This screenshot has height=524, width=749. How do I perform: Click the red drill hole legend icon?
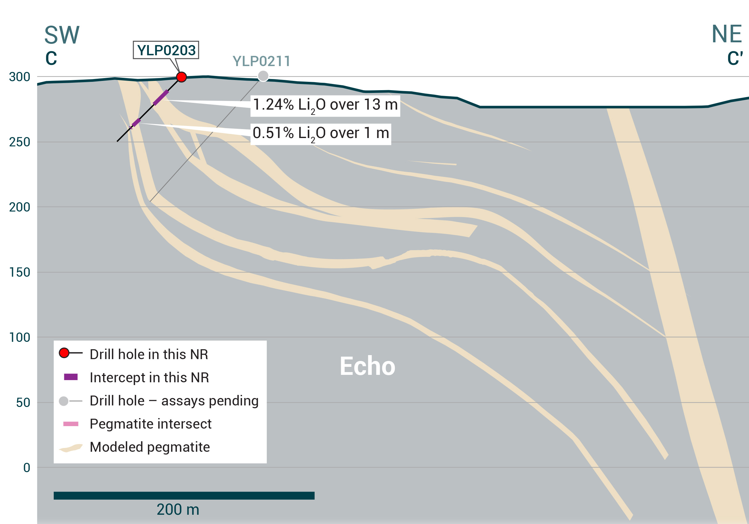64,353
